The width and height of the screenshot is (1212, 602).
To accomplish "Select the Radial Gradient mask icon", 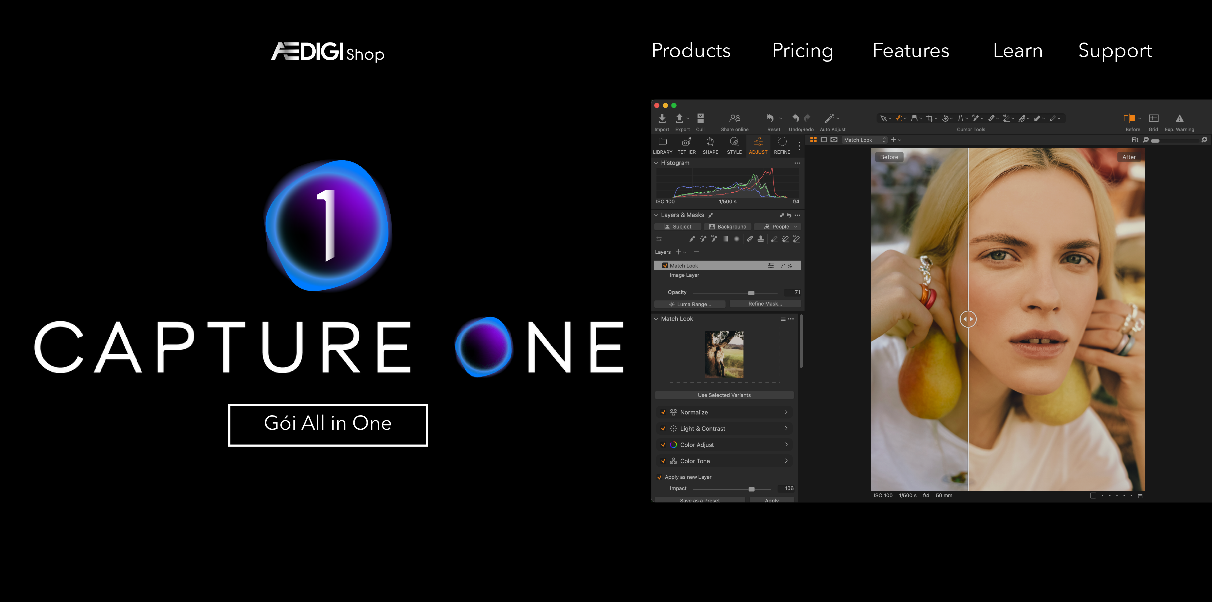I will (x=737, y=239).
